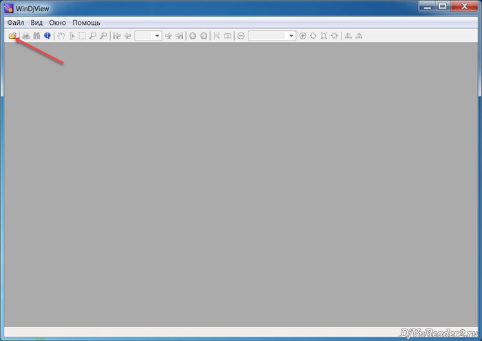The height and width of the screenshot is (341, 482).
Task: Click the Back view round button
Action: (x=193, y=36)
